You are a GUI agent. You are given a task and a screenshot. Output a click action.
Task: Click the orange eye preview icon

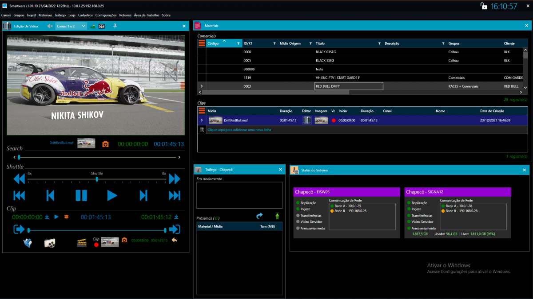tap(66, 217)
